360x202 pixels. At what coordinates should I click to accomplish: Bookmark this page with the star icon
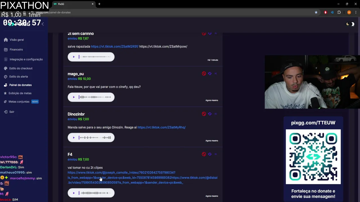[x=316, y=12]
